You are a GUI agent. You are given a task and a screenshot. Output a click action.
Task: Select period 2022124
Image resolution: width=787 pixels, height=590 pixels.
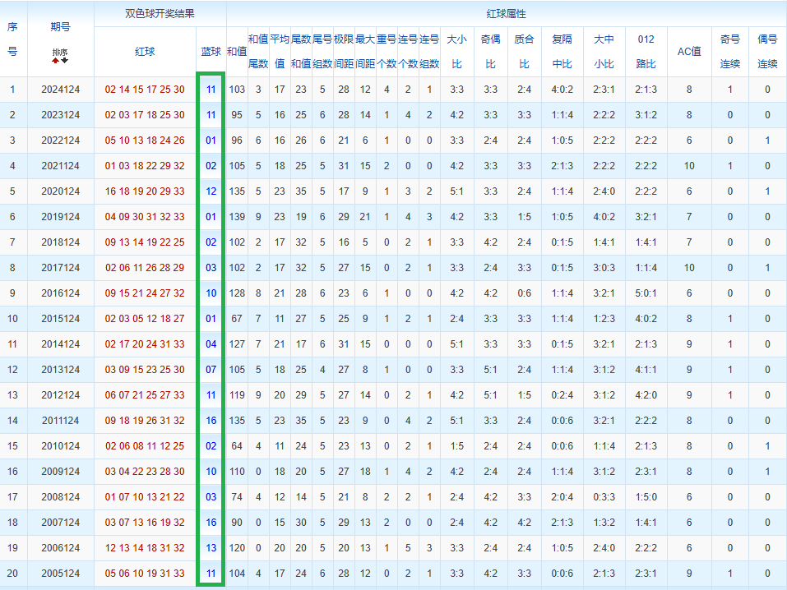point(60,141)
